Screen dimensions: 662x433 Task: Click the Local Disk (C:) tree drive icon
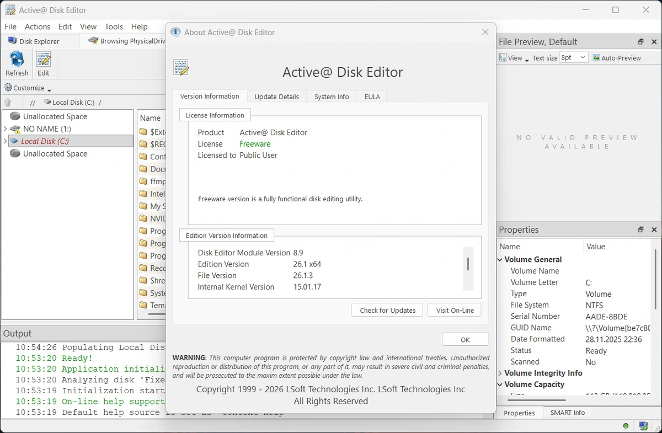coord(14,141)
